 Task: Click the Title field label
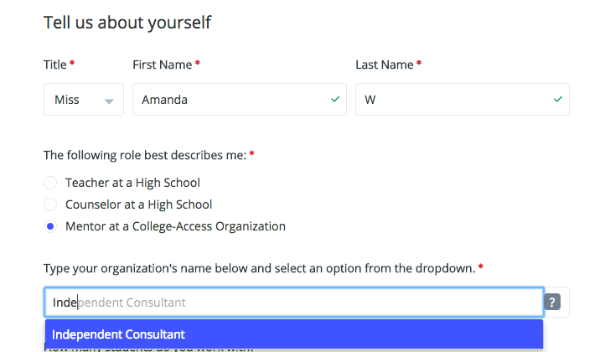(x=55, y=65)
